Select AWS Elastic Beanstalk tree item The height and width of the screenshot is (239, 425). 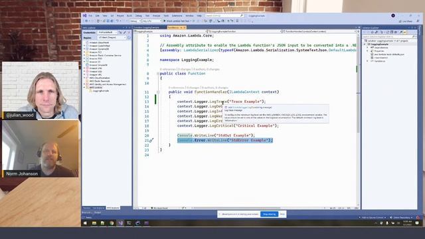[x=100, y=81]
